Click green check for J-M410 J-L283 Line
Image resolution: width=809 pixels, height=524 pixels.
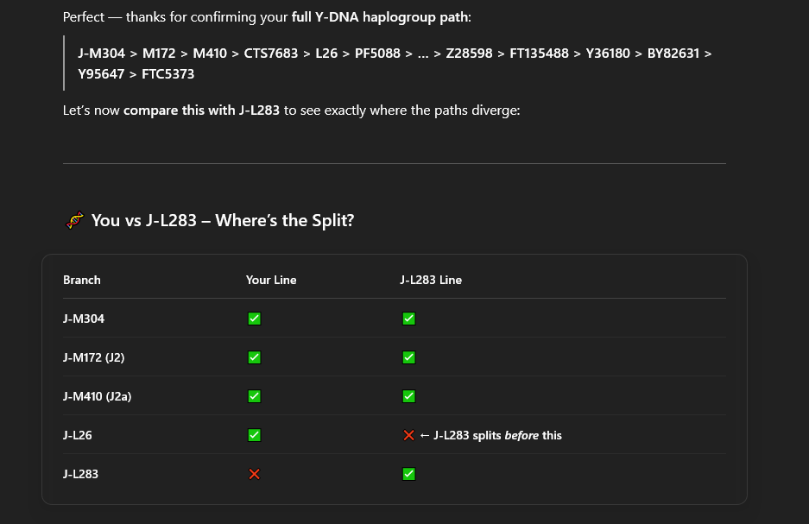click(x=408, y=396)
